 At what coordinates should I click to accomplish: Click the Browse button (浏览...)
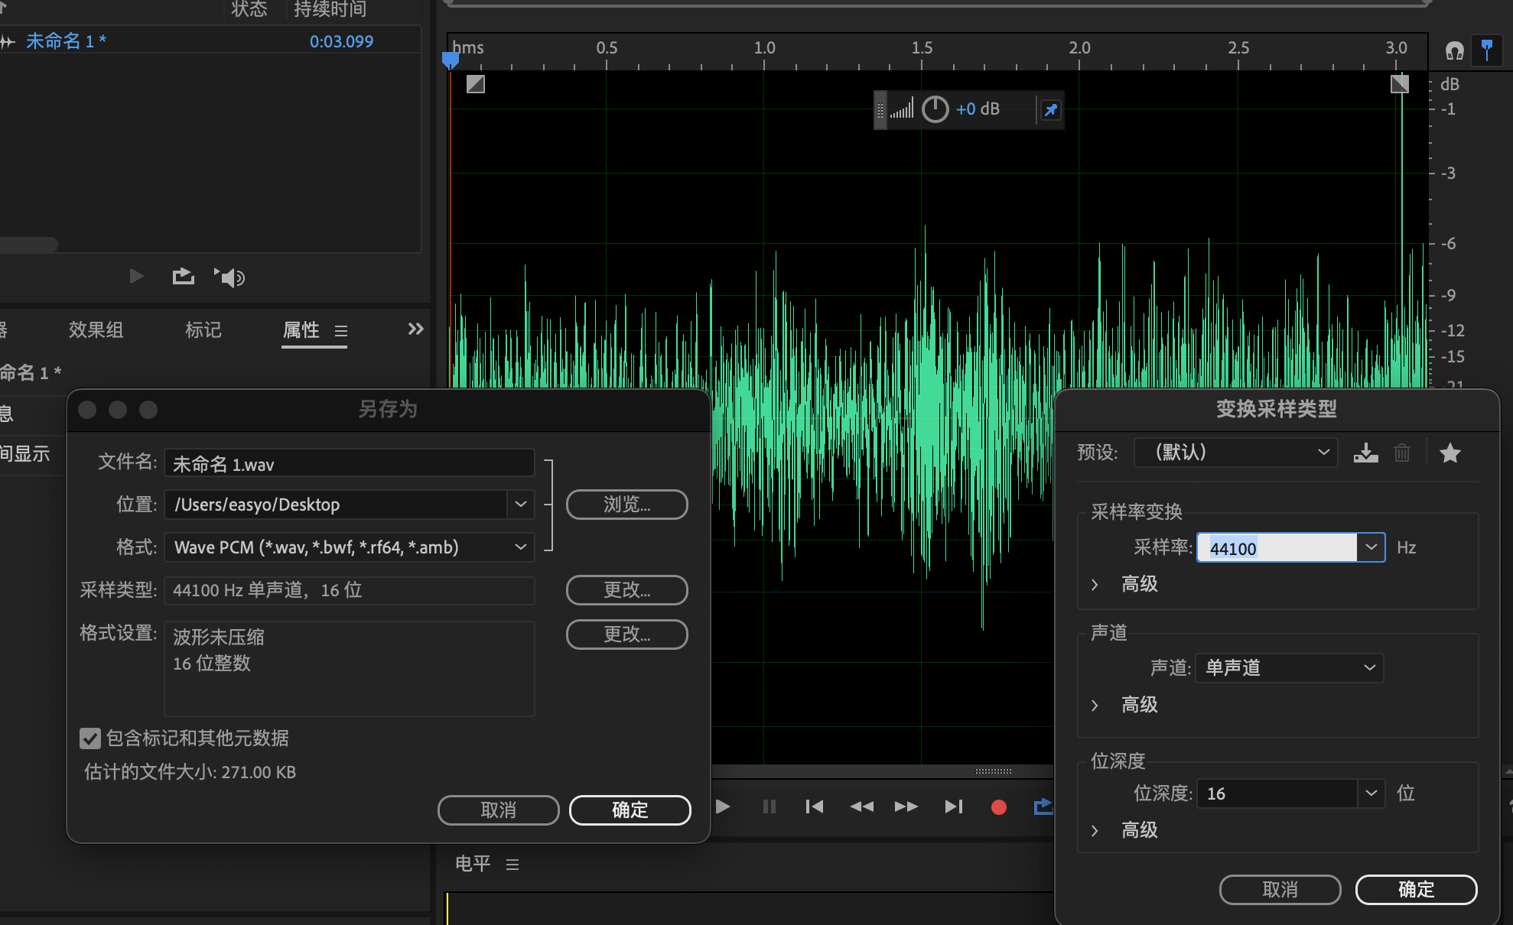[x=626, y=505]
